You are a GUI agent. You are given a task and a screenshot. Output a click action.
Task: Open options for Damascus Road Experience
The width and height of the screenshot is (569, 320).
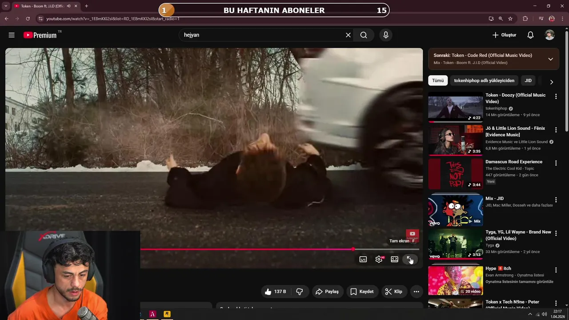pos(556,163)
